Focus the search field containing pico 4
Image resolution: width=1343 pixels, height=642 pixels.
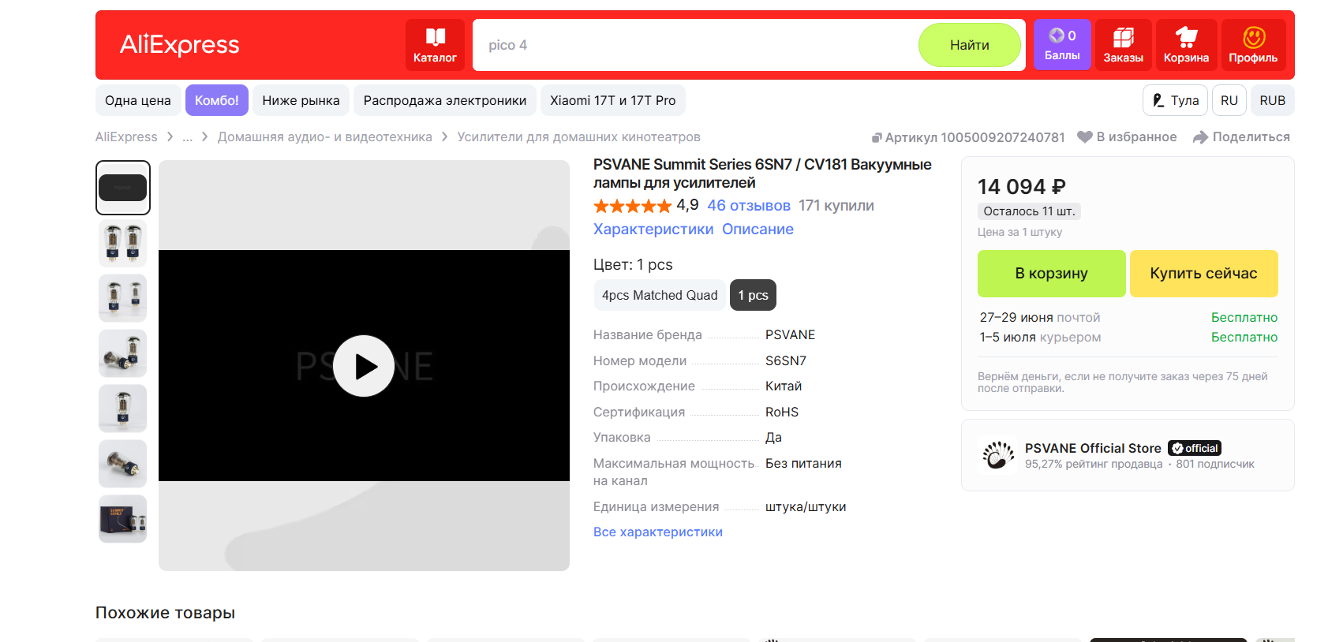coord(694,45)
